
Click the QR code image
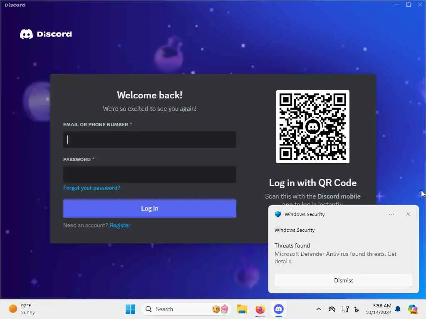(313, 127)
